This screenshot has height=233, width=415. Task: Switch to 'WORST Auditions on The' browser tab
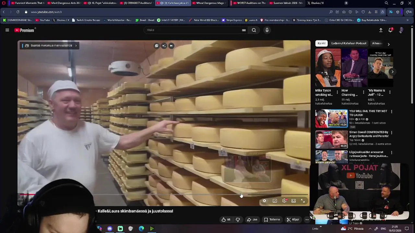250,3
